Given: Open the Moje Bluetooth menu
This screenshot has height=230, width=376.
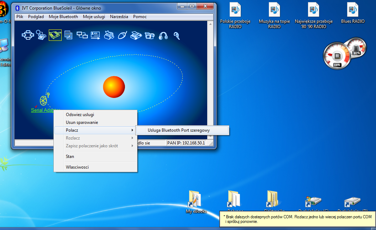Looking at the screenshot, I should (63, 17).
